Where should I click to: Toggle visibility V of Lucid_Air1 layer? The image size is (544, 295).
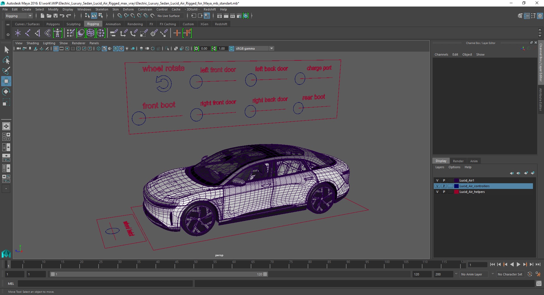click(437, 180)
